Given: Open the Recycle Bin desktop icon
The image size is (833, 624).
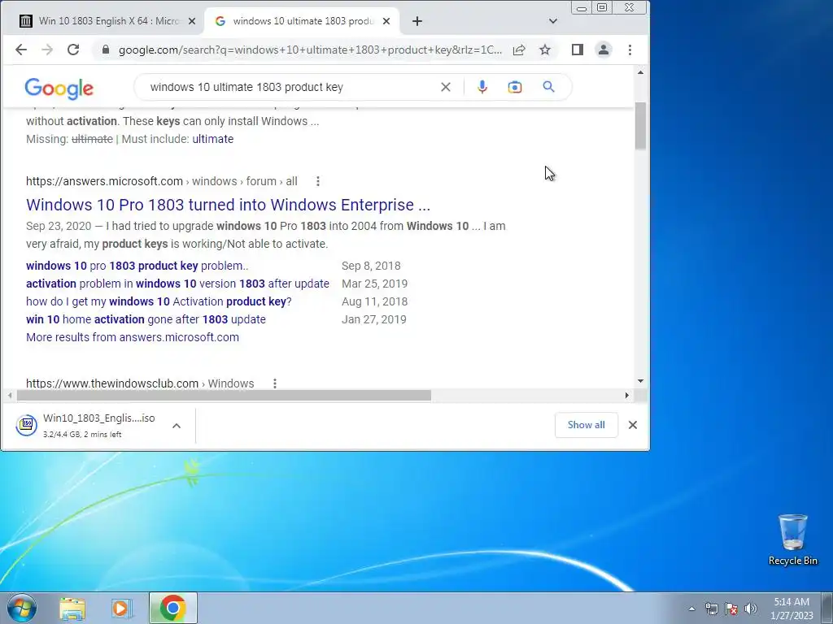Looking at the screenshot, I should point(792,539).
